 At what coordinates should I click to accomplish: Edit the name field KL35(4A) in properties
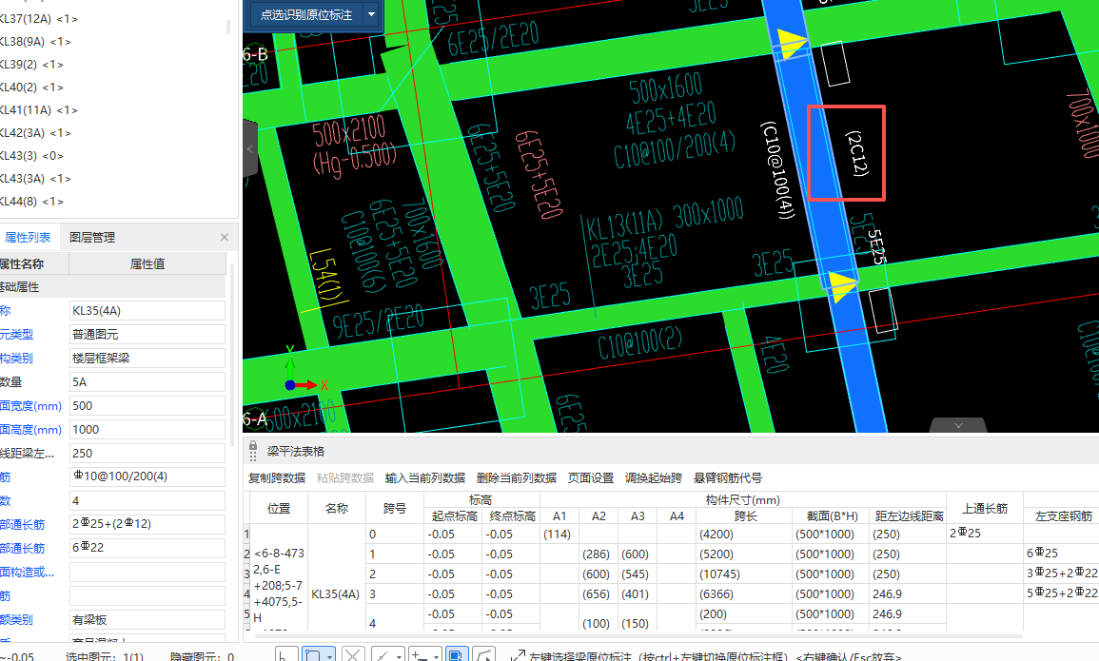[x=147, y=311]
